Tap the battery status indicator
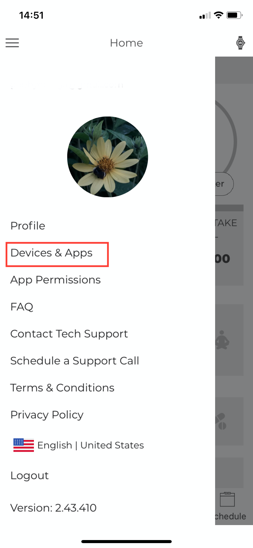The height and width of the screenshot is (548, 253). (234, 15)
